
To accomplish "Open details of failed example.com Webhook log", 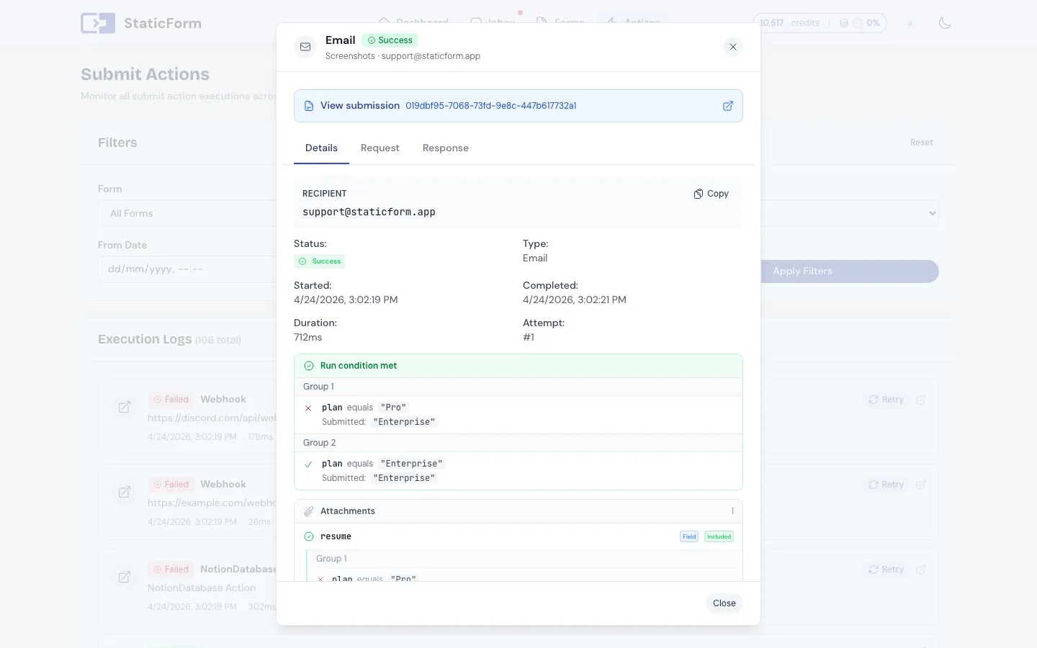I will pyautogui.click(x=125, y=492).
